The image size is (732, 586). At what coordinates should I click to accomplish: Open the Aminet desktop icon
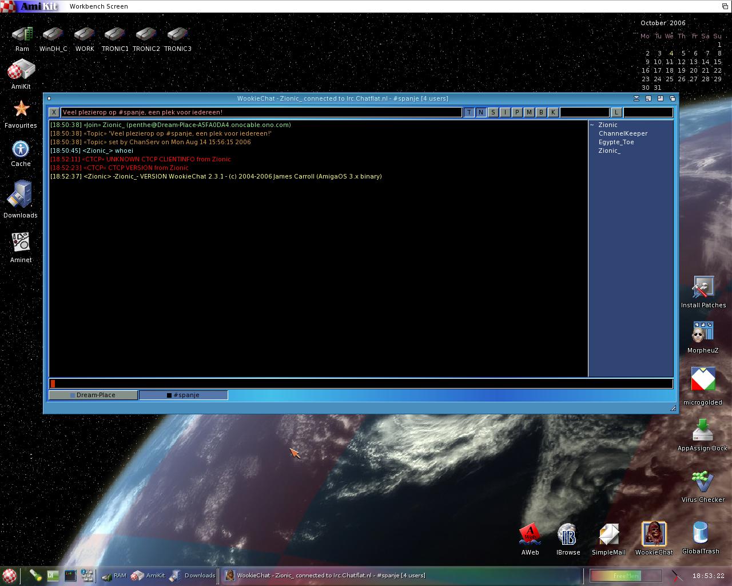click(21, 247)
